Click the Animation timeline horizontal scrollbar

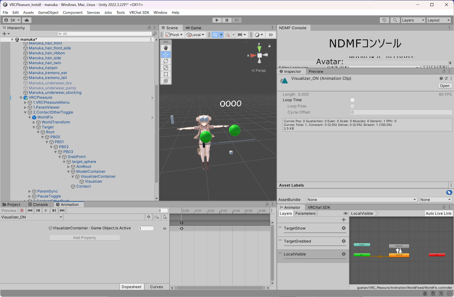(220, 288)
